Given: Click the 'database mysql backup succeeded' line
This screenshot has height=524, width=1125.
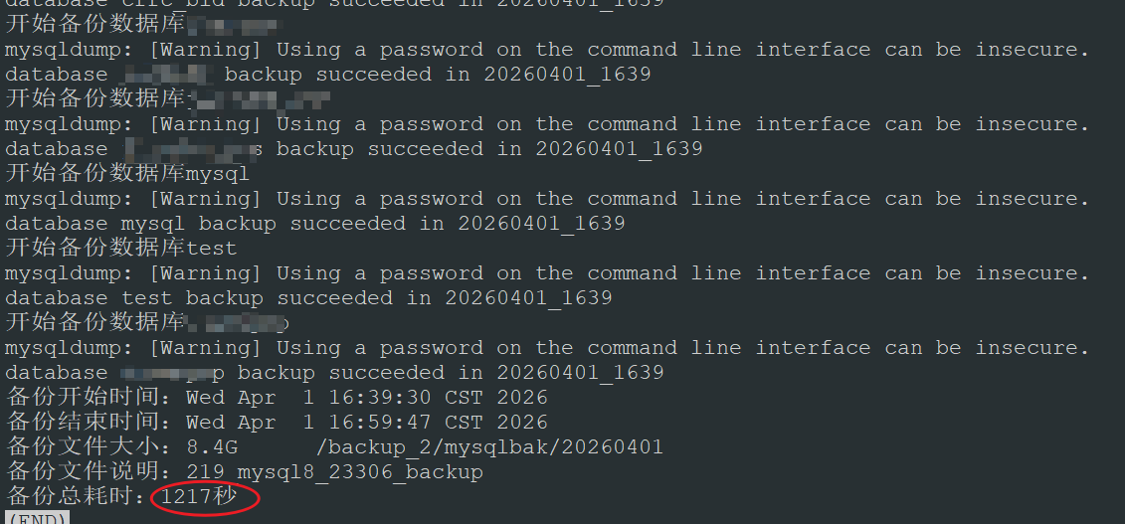Looking at the screenshot, I should pos(314,223).
